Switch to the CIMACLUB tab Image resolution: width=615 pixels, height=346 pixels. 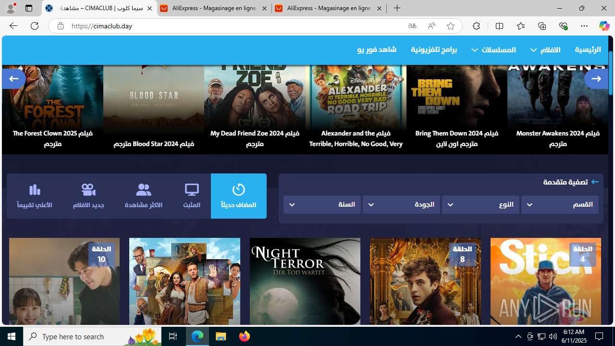[99, 8]
